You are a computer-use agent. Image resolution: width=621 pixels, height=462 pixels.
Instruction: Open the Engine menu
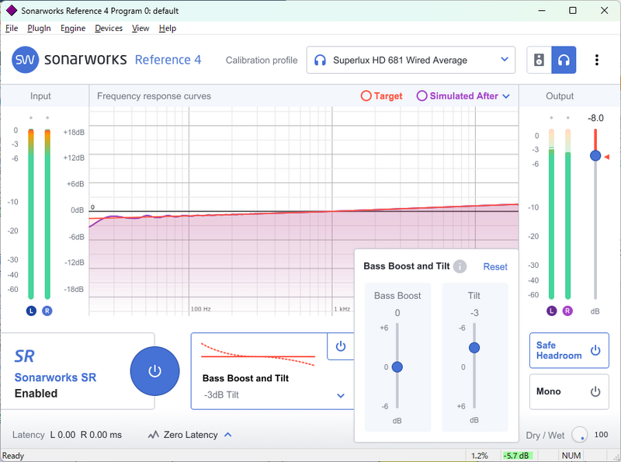(x=73, y=28)
